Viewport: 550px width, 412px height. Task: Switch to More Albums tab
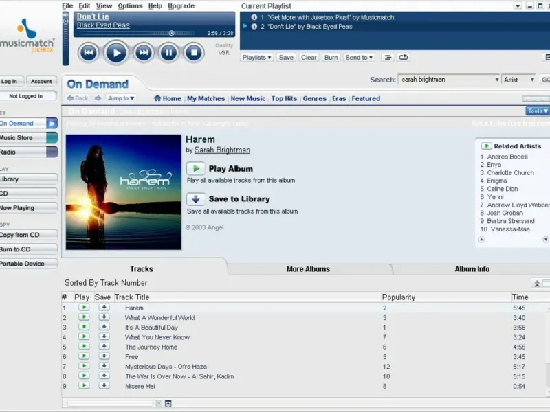tap(308, 269)
